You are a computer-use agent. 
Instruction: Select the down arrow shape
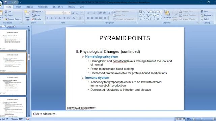pyautogui.click(x=155, y=15)
